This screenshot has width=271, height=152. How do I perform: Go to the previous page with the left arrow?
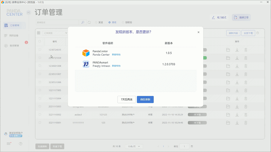point(158,146)
